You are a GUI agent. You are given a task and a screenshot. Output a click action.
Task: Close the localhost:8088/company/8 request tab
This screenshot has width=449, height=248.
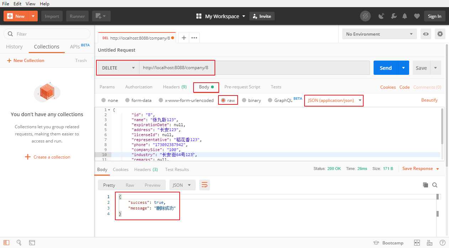click(173, 38)
